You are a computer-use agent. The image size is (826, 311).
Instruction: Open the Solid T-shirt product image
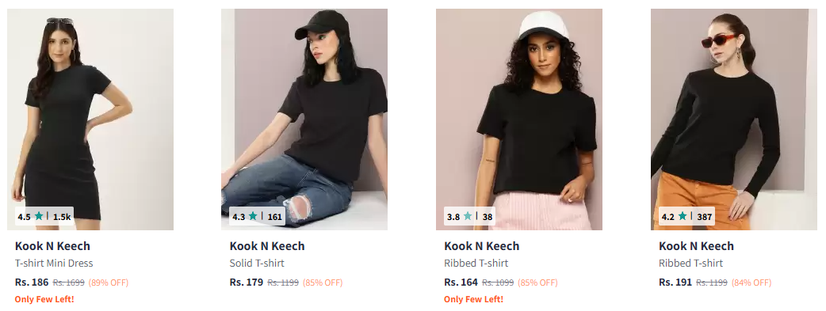click(304, 119)
